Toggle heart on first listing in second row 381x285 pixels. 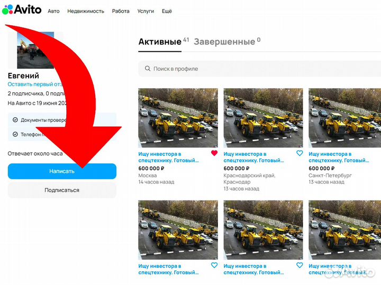click(x=214, y=265)
